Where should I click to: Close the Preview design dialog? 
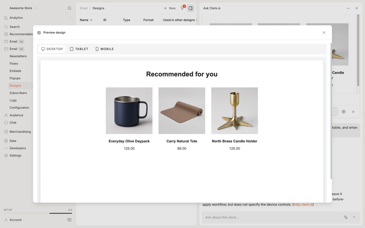click(324, 32)
